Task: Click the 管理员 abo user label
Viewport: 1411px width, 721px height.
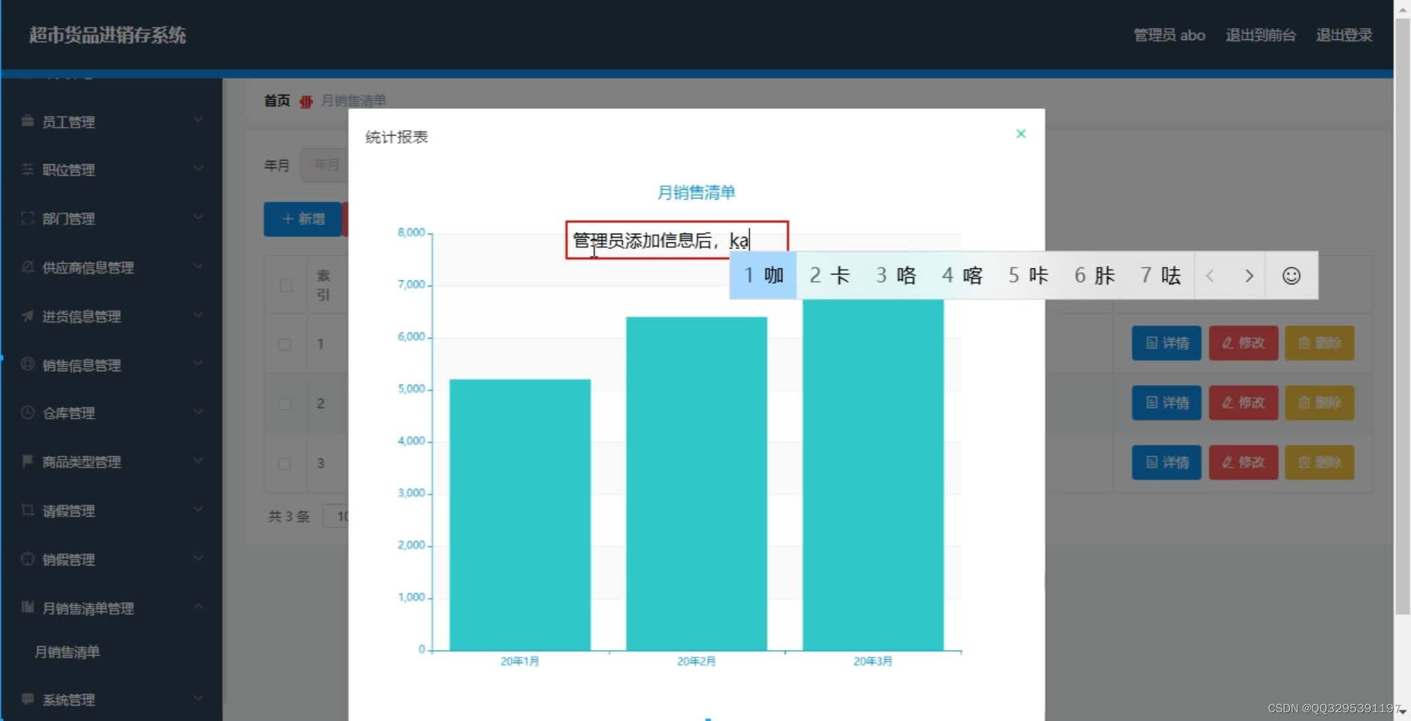Action: coord(1169,35)
